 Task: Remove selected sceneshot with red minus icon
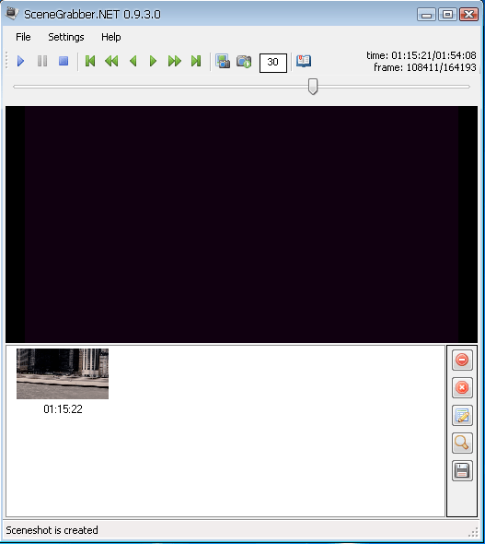462,360
